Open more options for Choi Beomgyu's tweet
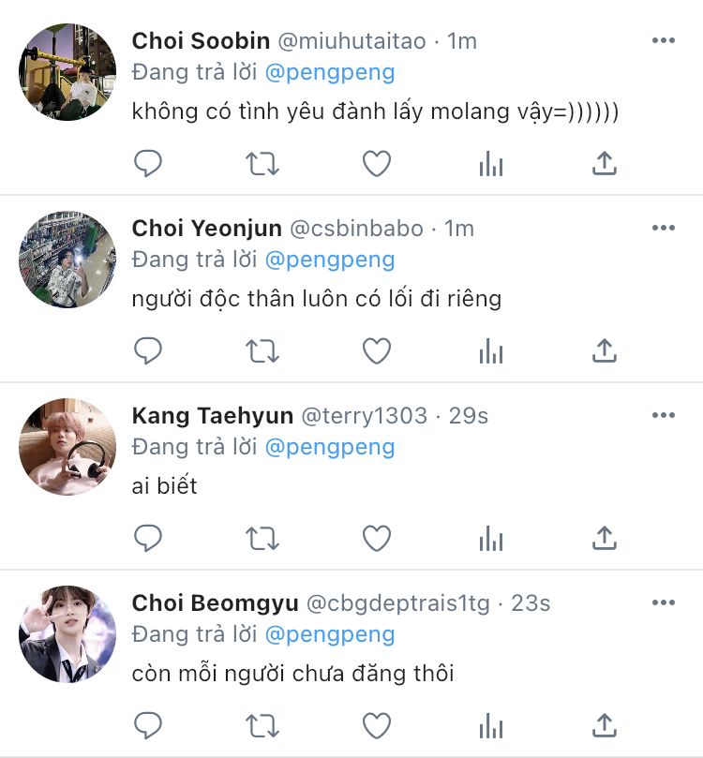Image resolution: width=703 pixels, height=758 pixels. (x=664, y=602)
